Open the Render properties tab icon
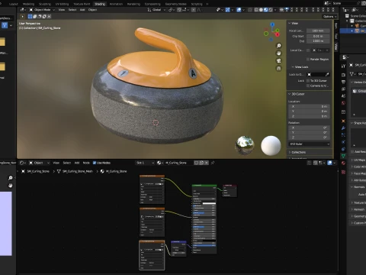Screen dimensions: 366x275 343,75
